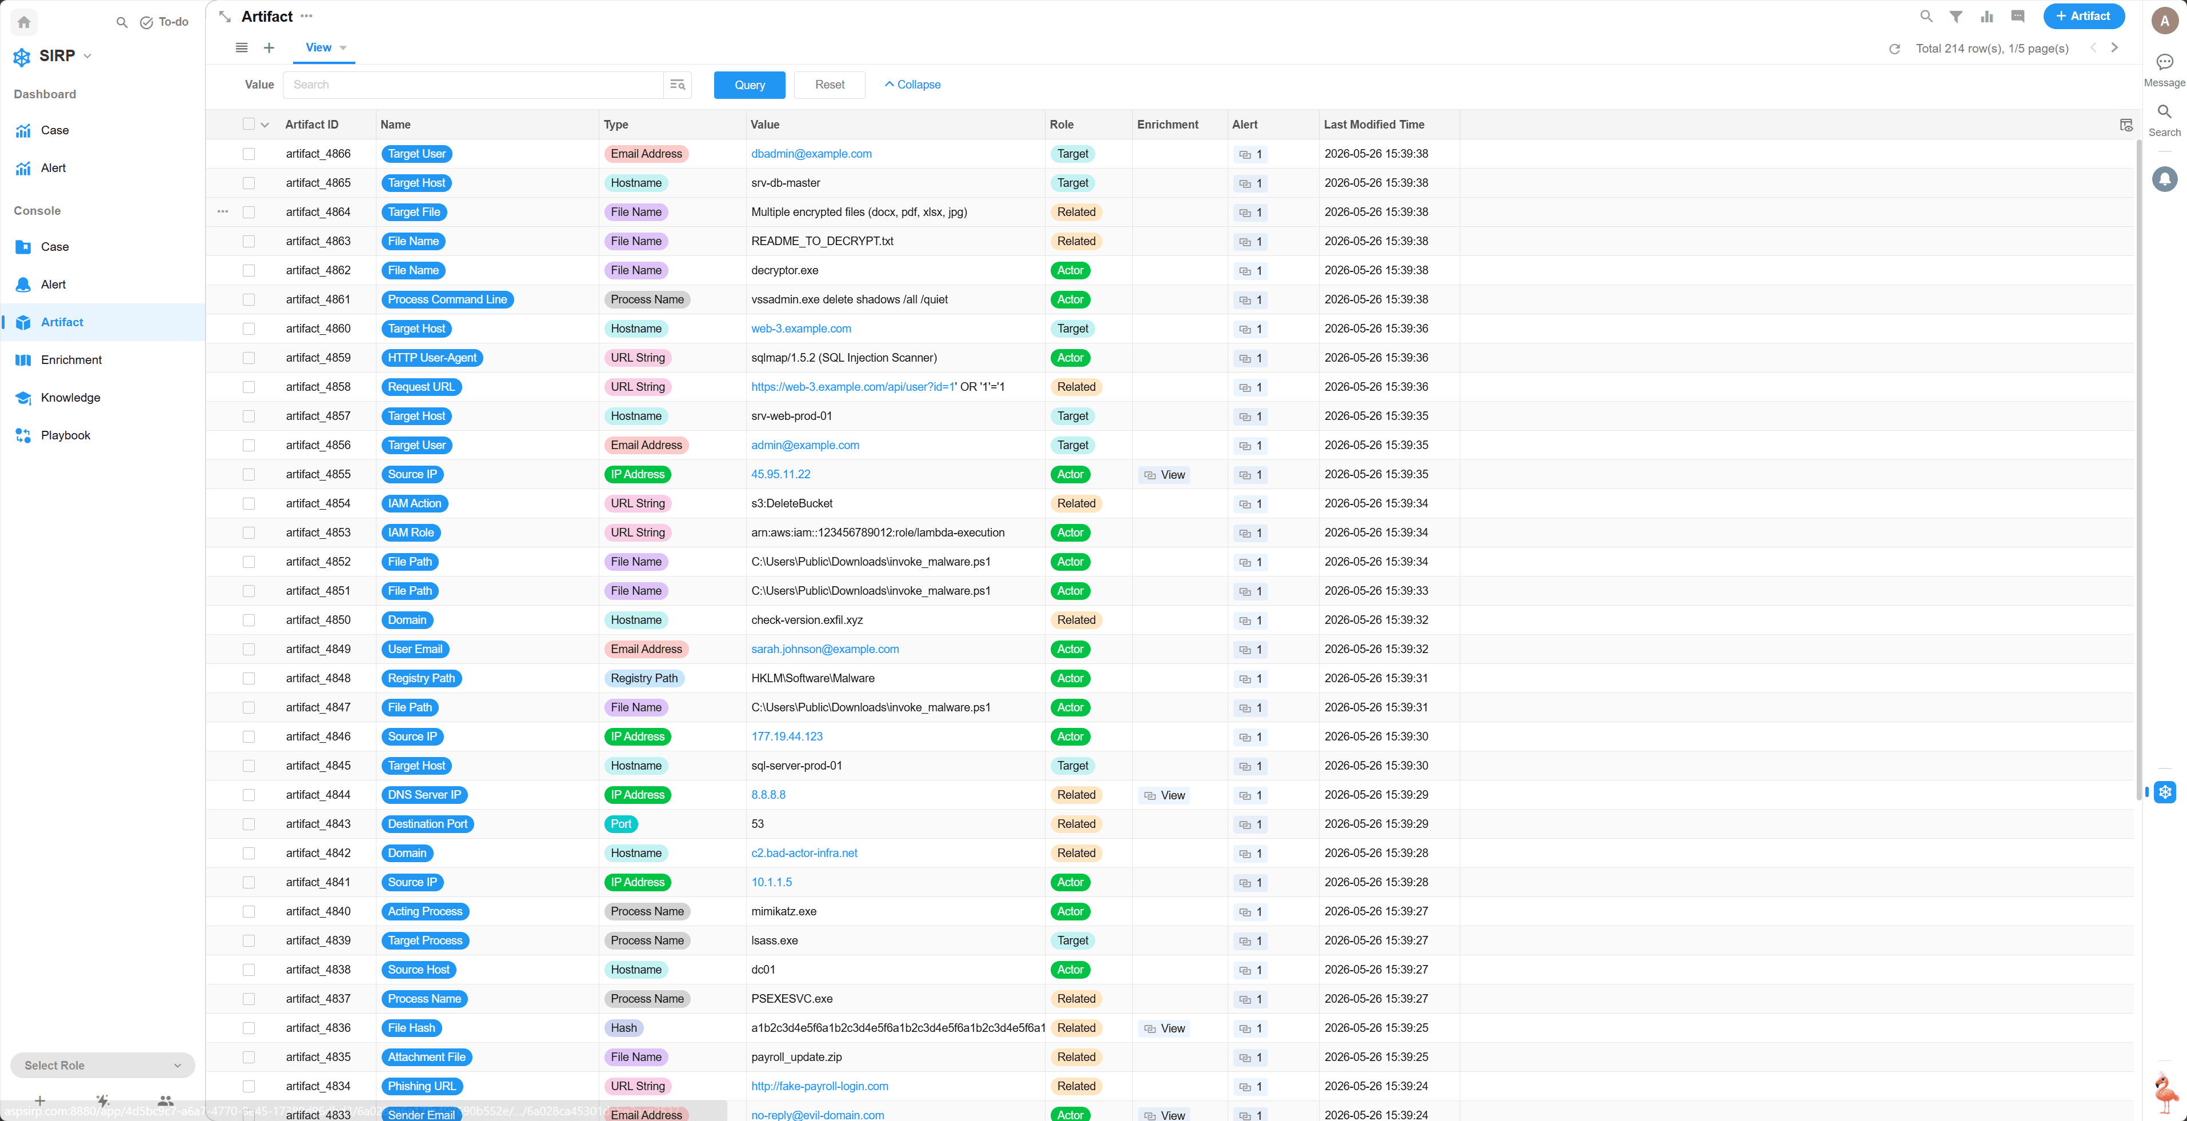This screenshot has height=1121, width=2187.
Task: View enrichment for 8.8.8.8
Action: 1164,795
